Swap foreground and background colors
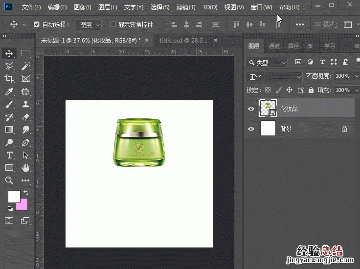Image resolution: width=360 pixels, height=269 pixels. [26, 193]
